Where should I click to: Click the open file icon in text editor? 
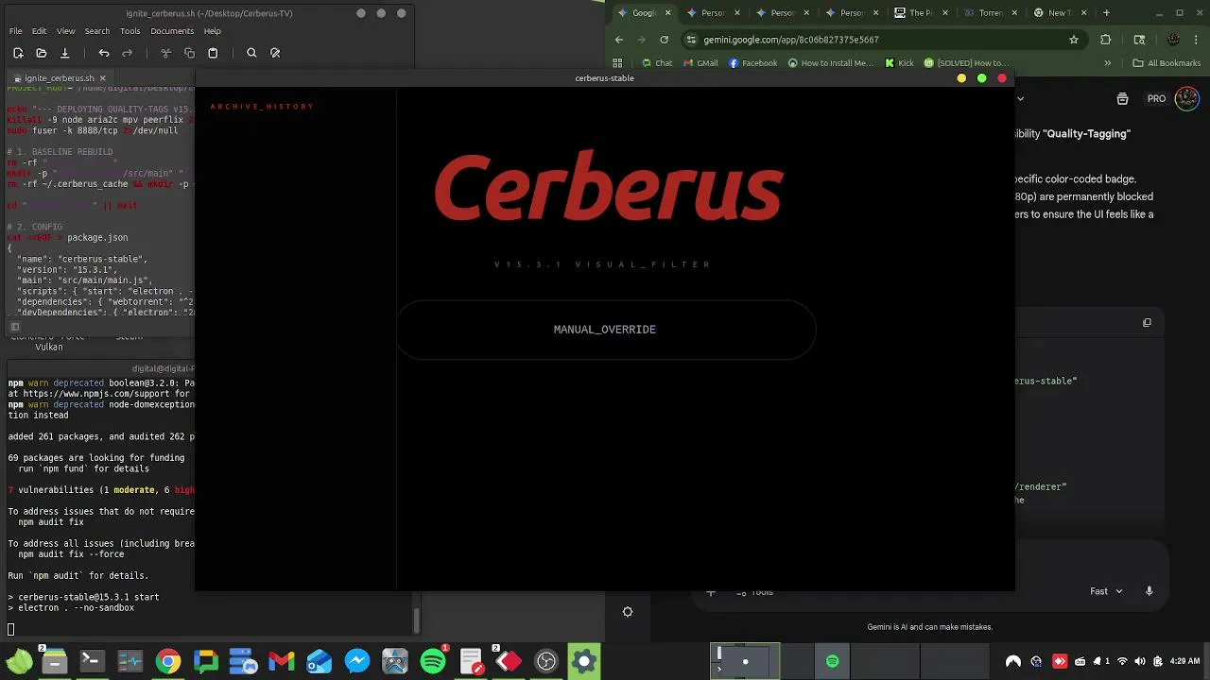pos(41,53)
